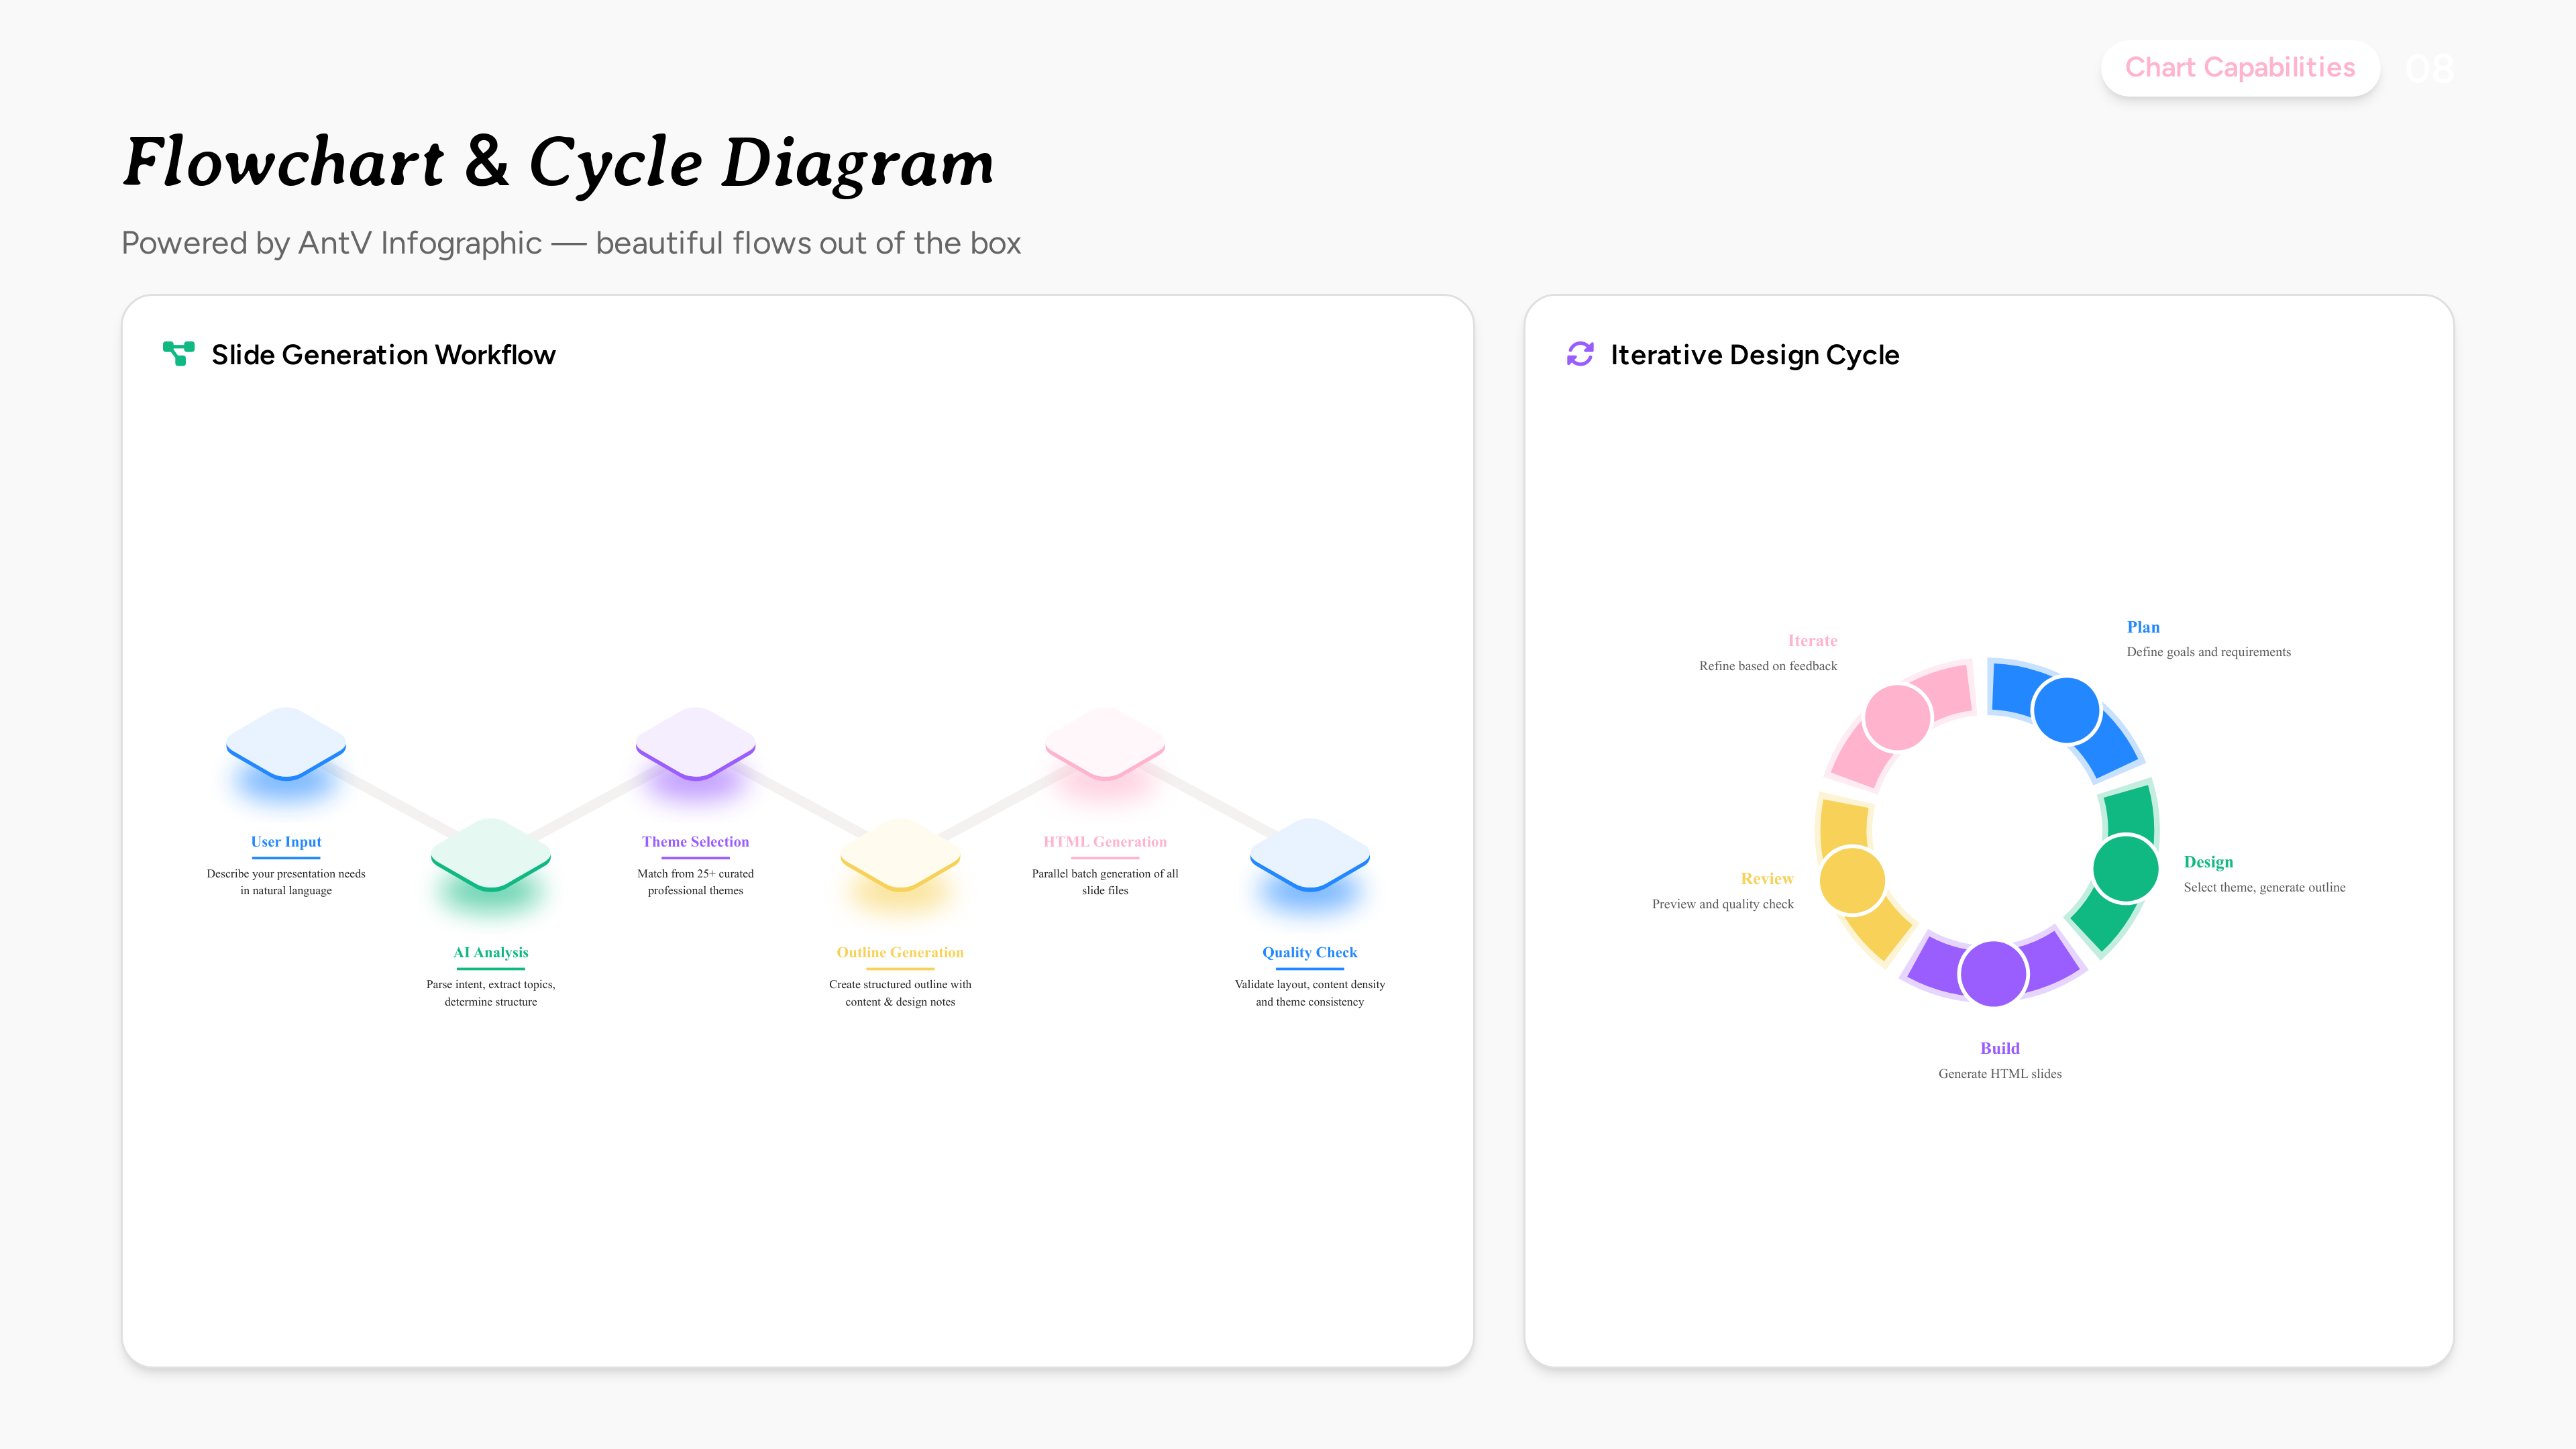Select the pink Iterate circle on cycle
2576x1449 pixels.
pyautogui.click(x=1897, y=717)
